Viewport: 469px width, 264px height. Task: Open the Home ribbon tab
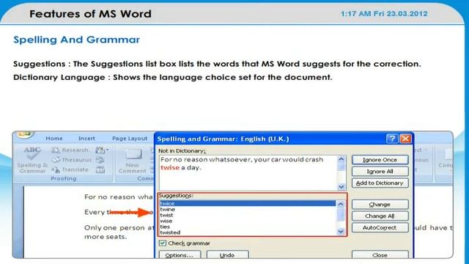click(54, 139)
